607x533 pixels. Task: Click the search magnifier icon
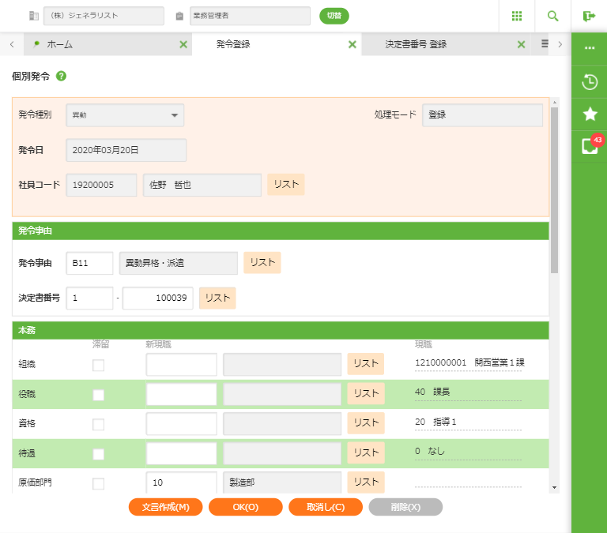click(552, 16)
